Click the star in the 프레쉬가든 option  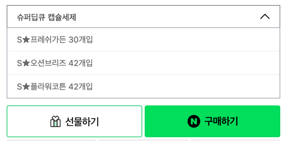coord(26,40)
